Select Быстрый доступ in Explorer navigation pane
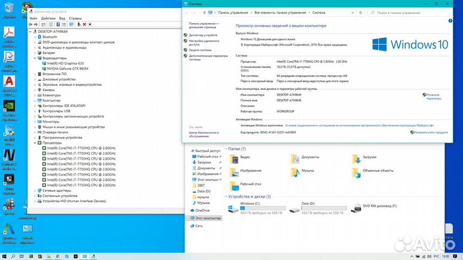Viewport: 463px width, 260px height. 208,151
